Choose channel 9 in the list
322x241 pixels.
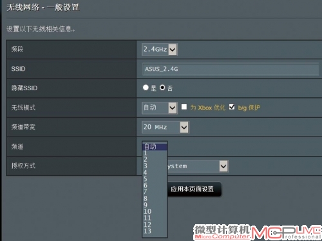pyautogui.click(x=155, y=205)
